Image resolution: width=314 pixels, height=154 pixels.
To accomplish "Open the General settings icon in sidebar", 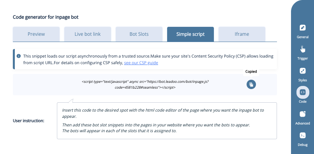I will (303, 28).
